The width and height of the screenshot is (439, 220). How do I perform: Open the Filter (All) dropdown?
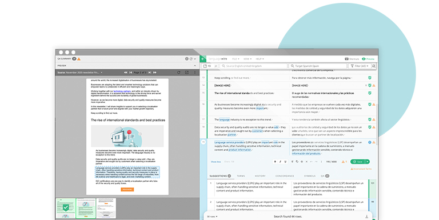tap(360, 66)
